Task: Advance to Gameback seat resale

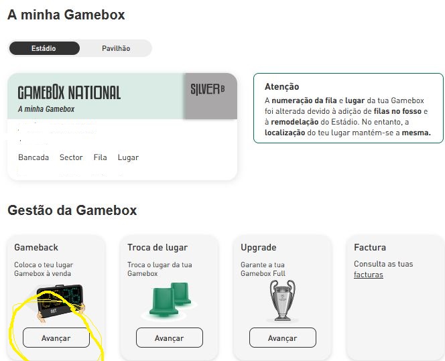Action: click(x=56, y=338)
